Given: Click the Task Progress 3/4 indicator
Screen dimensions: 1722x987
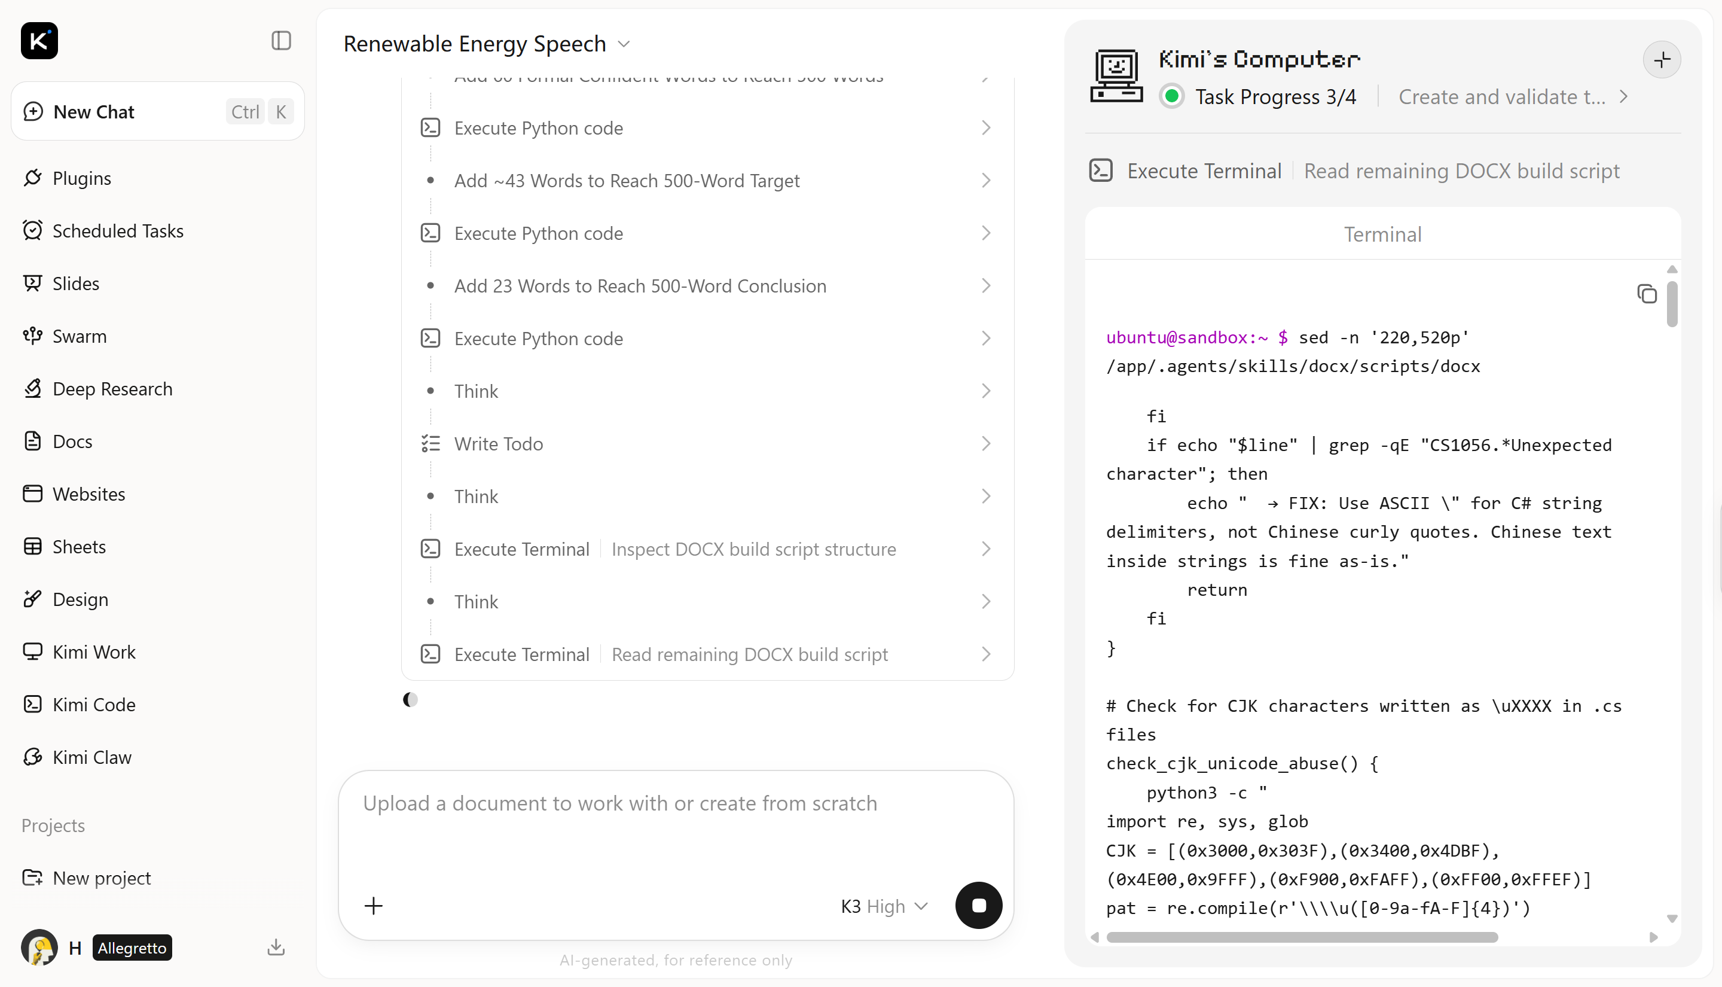Looking at the screenshot, I should [x=1258, y=97].
